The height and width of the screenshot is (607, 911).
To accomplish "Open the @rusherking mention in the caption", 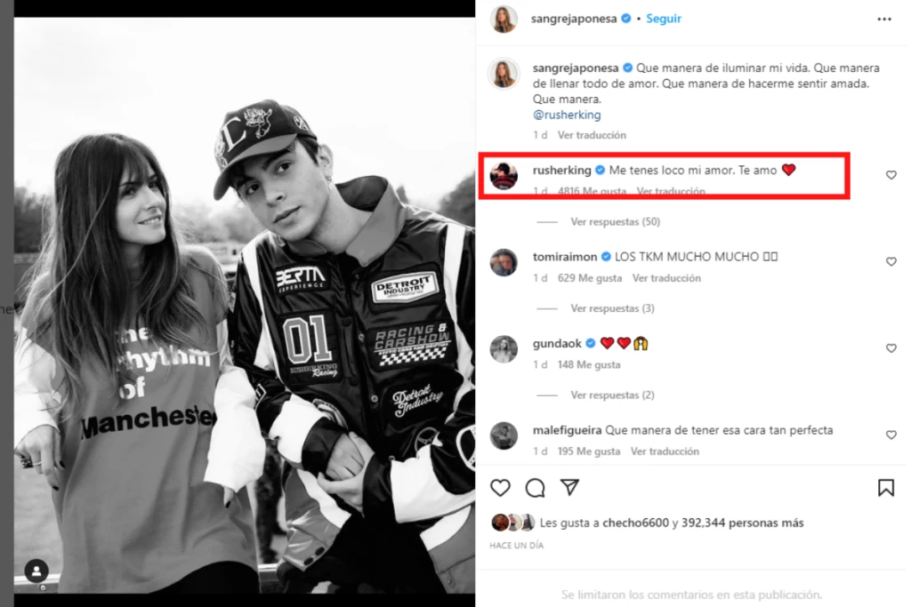I will (567, 115).
